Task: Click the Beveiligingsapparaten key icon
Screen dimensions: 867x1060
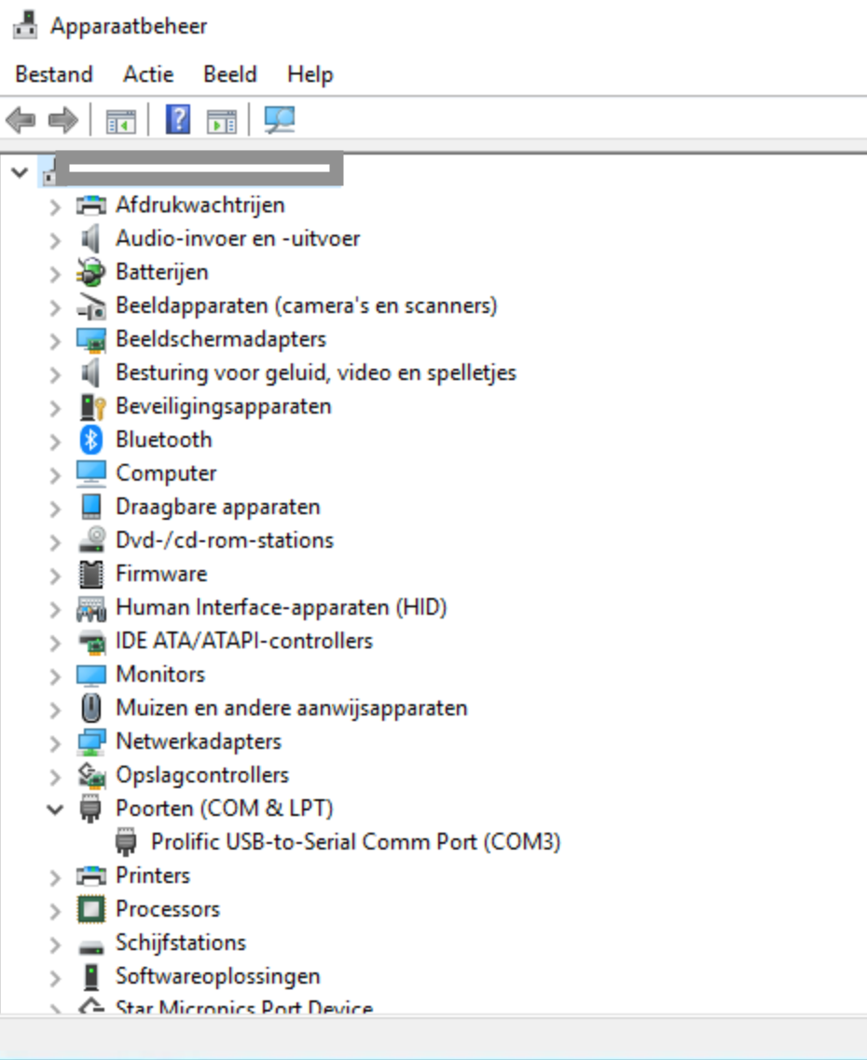Action: pyautogui.click(x=92, y=406)
